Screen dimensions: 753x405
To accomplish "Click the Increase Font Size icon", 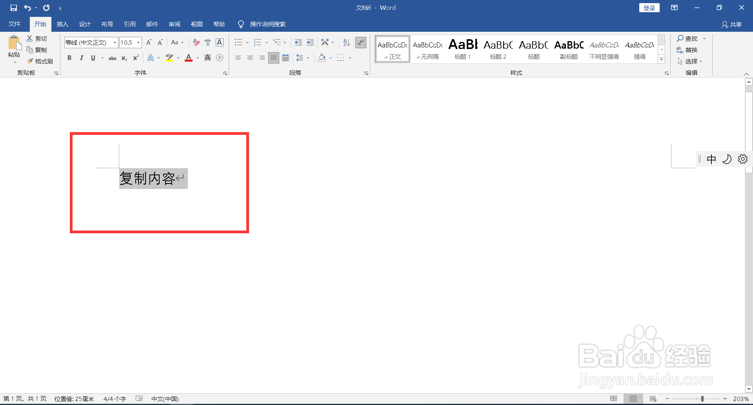I will [x=149, y=42].
